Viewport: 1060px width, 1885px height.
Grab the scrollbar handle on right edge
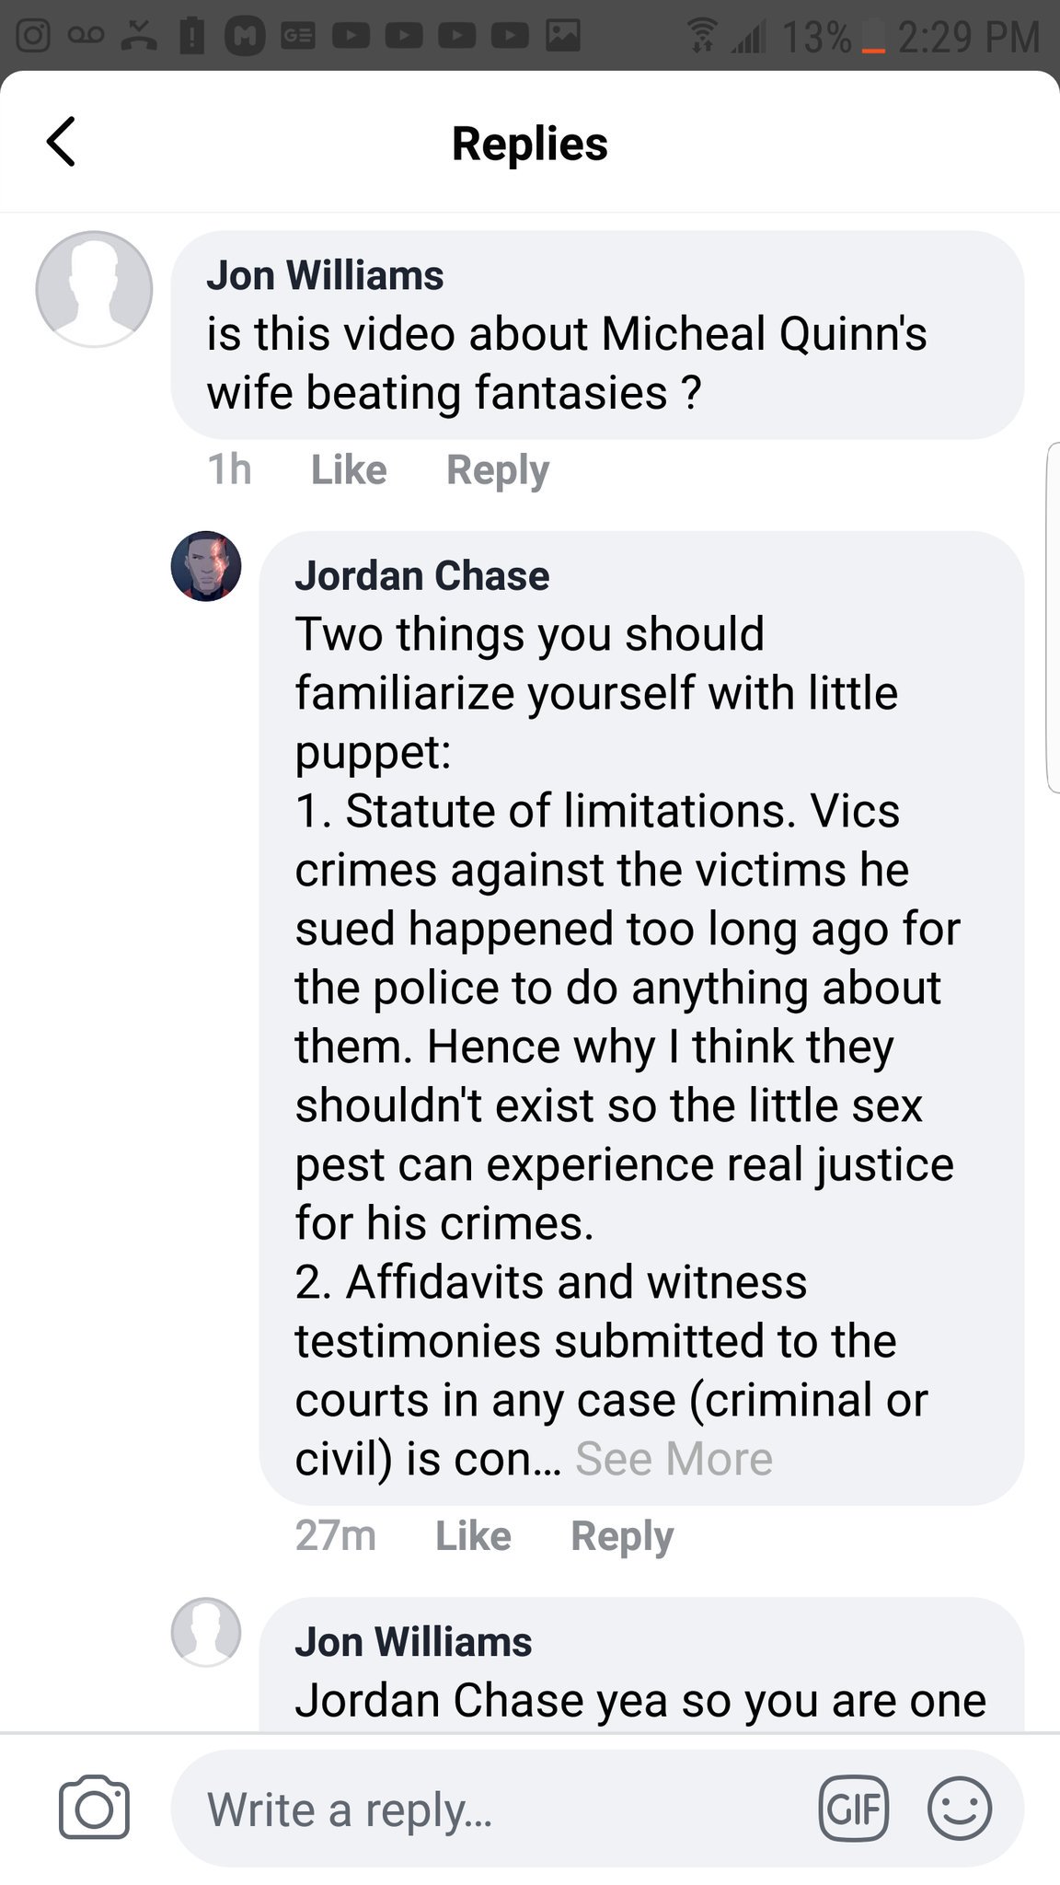tap(1054, 617)
